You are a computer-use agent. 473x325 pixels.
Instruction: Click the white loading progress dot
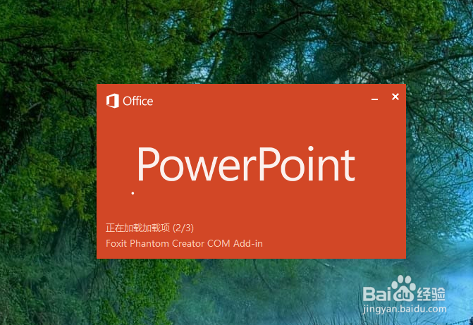click(133, 193)
